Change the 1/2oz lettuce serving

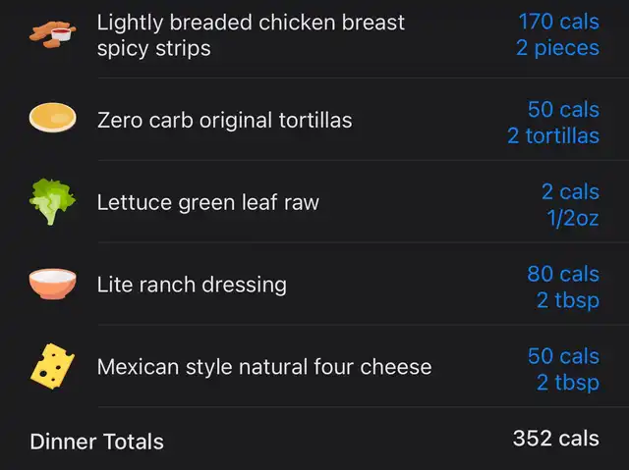pyautogui.click(x=573, y=218)
